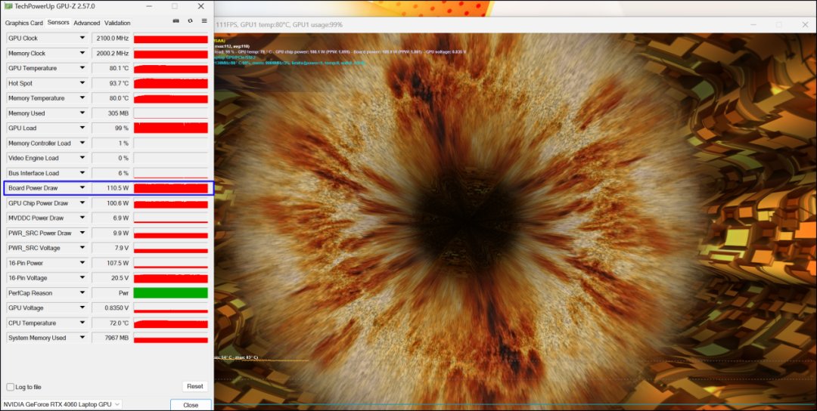The width and height of the screenshot is (817, 411).
Task: Minimize the GPU-Z window
Action: point(150,6)
